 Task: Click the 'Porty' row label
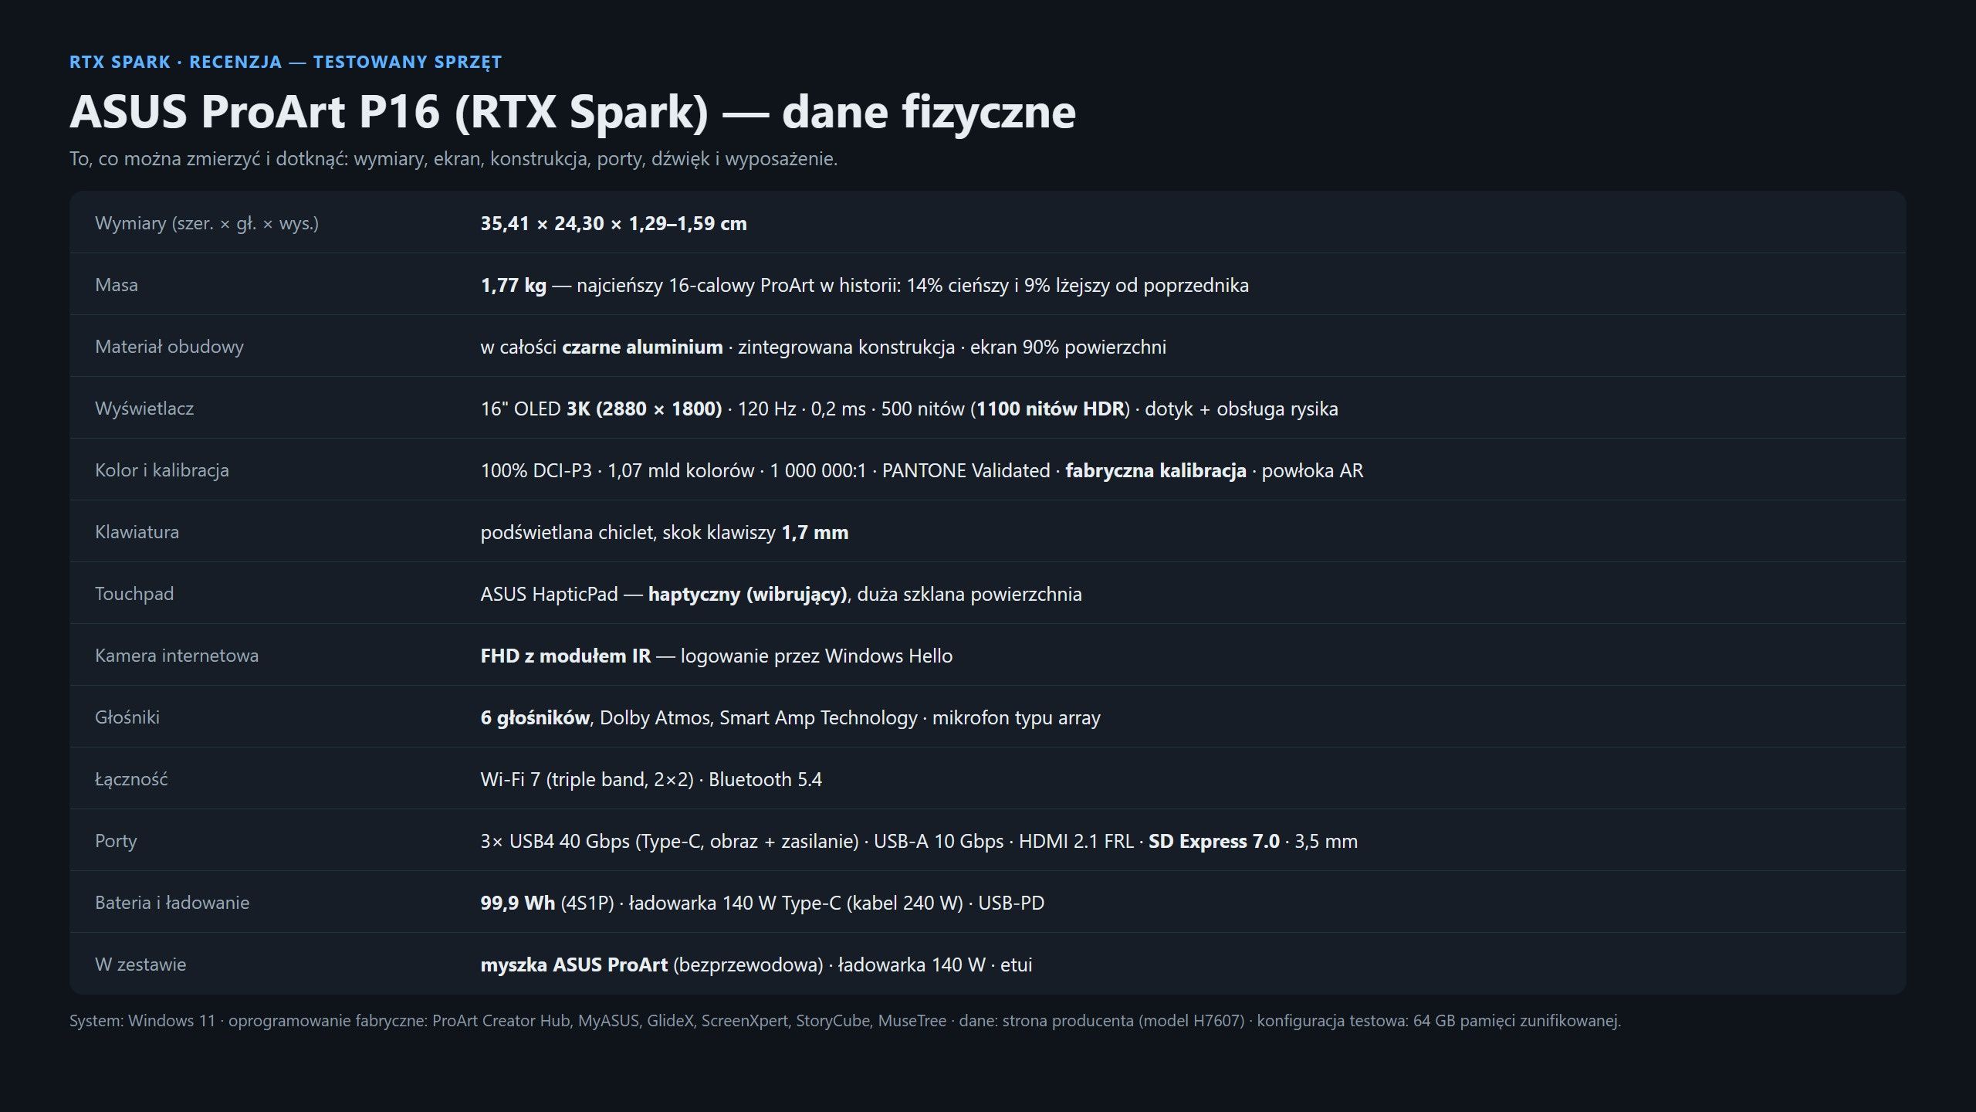(116, 841)
